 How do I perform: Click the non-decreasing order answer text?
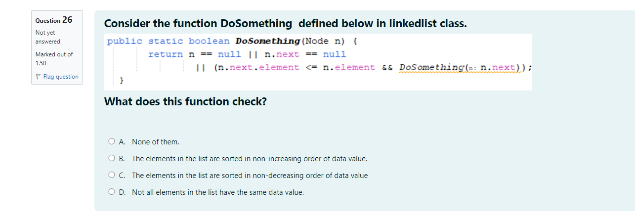coord(250,176)
